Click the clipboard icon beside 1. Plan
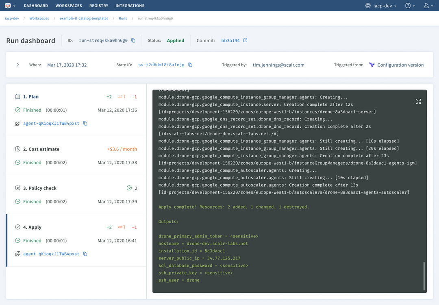439x305 pixels. 17,96
